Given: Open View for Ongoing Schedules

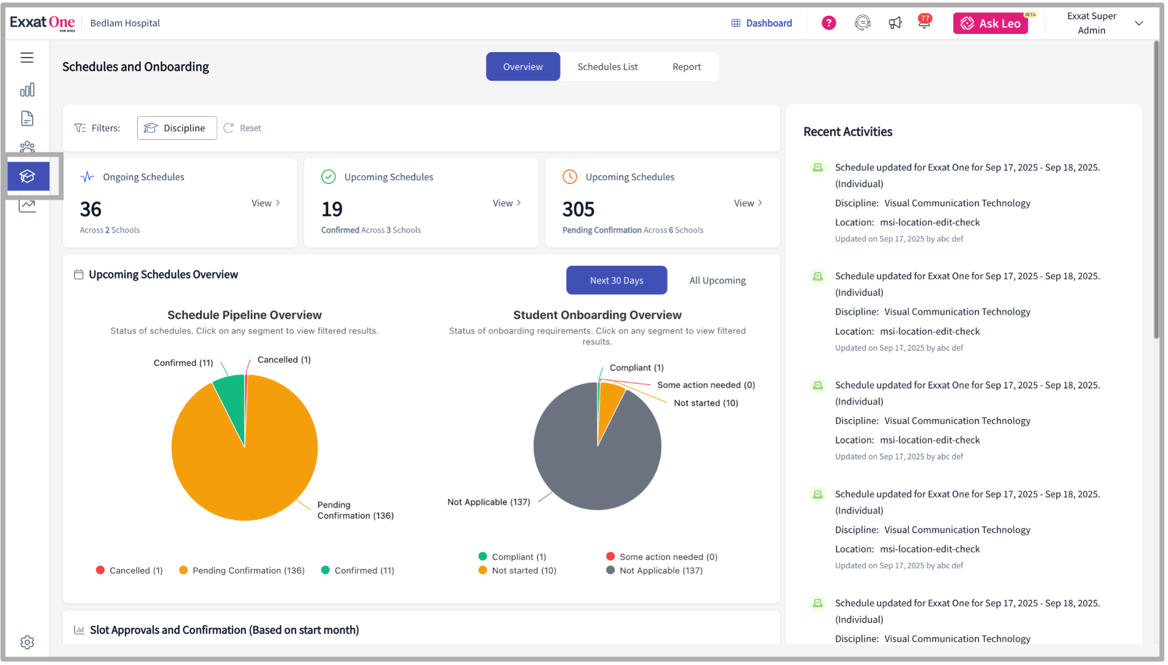Looking at the screenshot, I should pyautogui.click(x=265, y=203).
